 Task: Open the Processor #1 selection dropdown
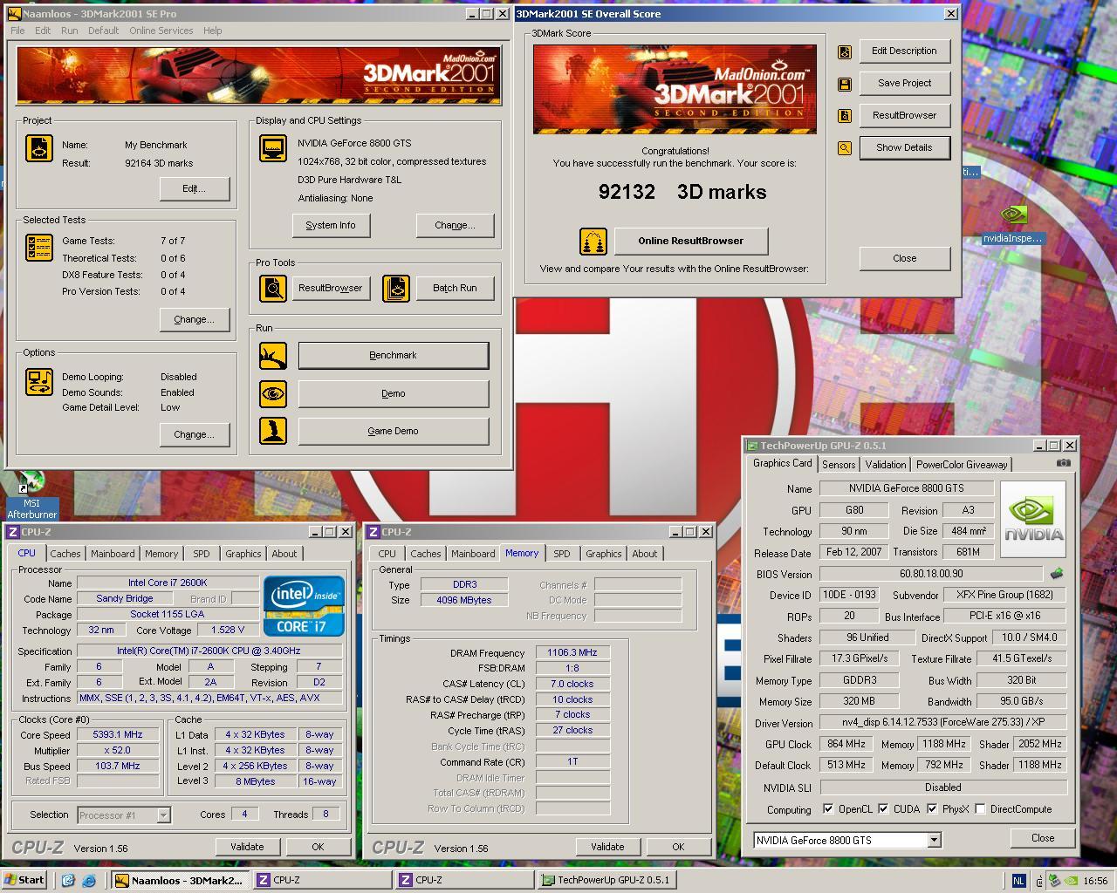[163, 815]
